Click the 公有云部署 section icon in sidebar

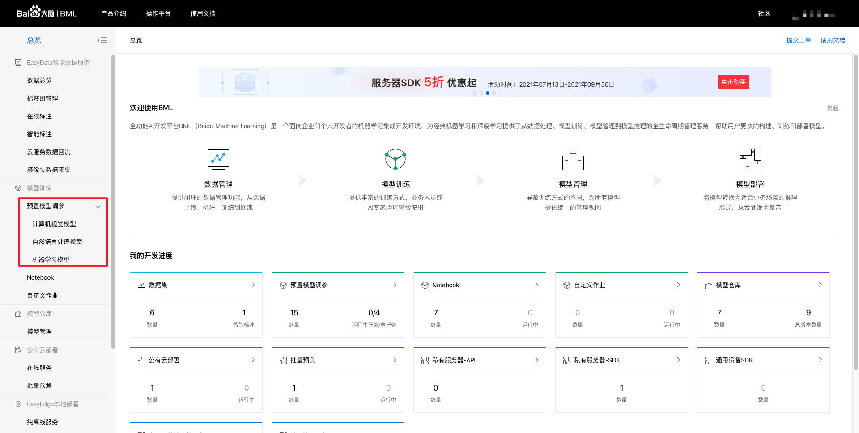pos(18,350)
